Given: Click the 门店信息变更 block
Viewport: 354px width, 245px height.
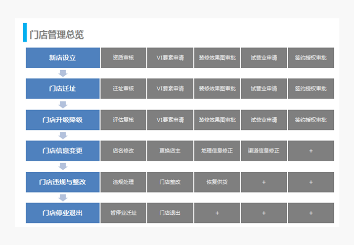Looking at the screenshot, I should pos(63,151).
